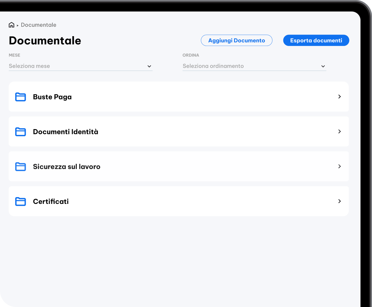Expand Buste Paga with its right chevron

pyautogui.click(x=340, y=97)
